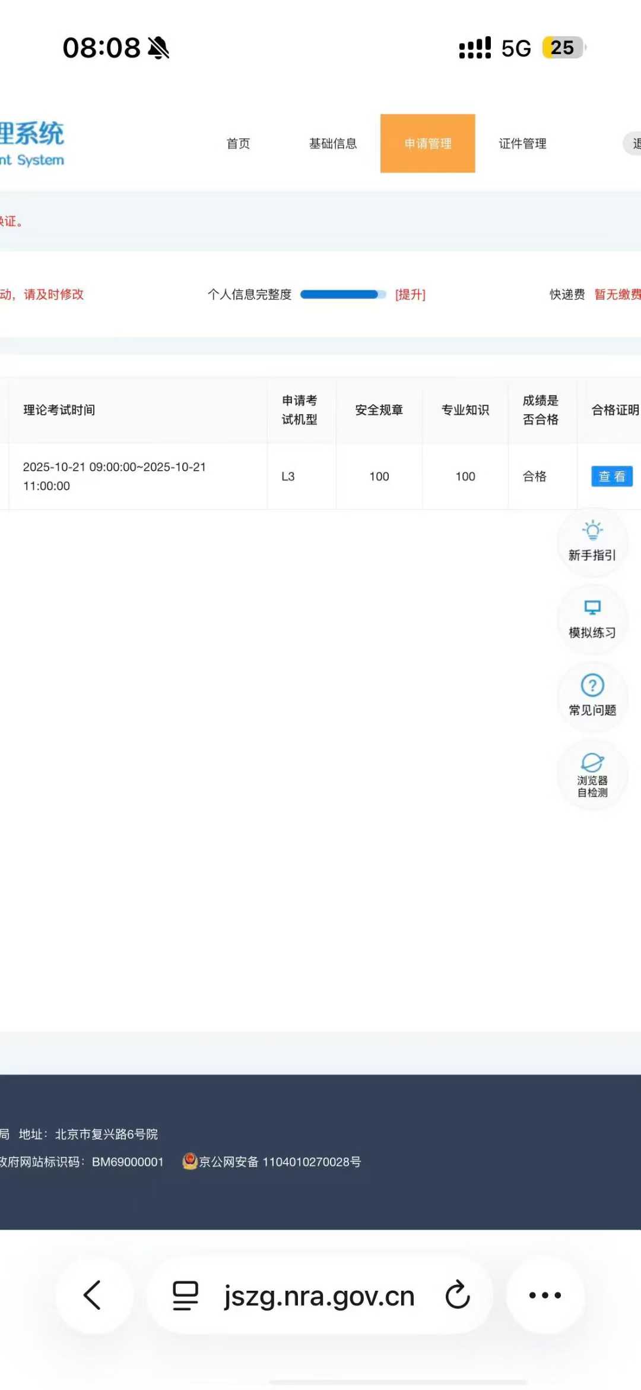Viewport: 641px width, 1390px height.
Task: Go to 基础信息 tab
Action: [333, 143]
